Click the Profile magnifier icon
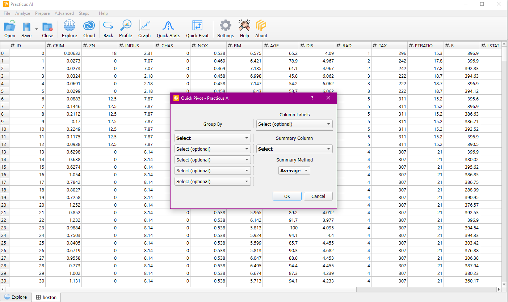 tap(125, 26)
